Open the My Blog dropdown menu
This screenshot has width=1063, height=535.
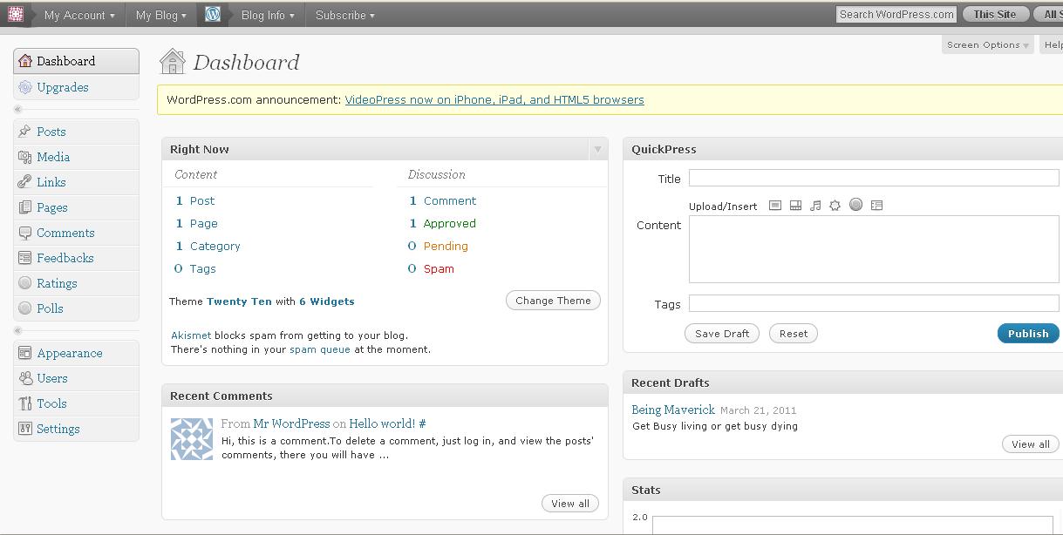click(x=161, y=15)
